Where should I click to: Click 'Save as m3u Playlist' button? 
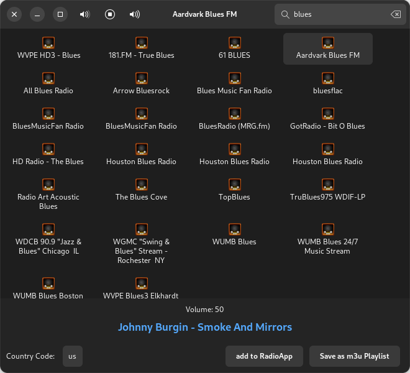pyautogui.click(x=355, y=356)
